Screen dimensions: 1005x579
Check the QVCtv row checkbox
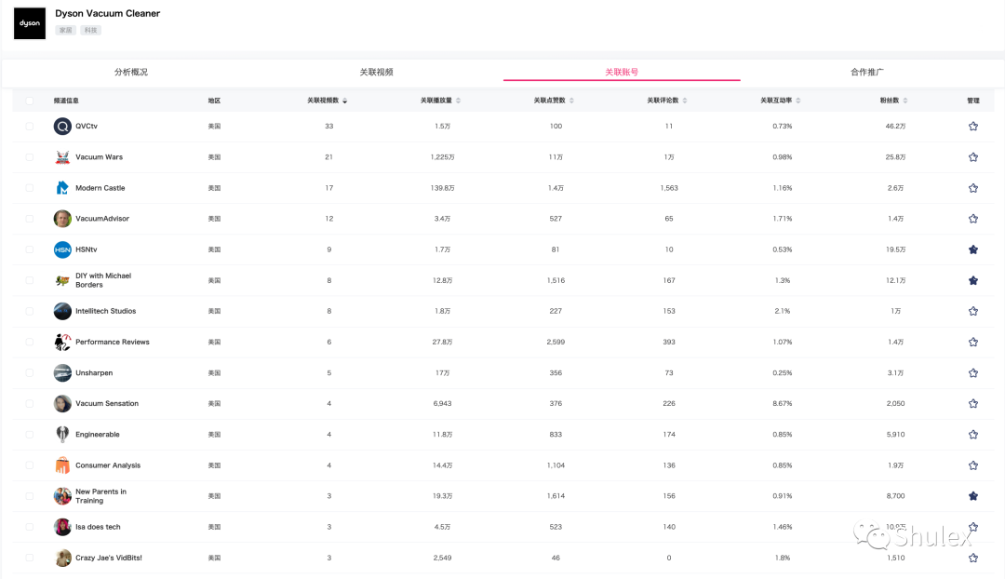coord(30,127)
